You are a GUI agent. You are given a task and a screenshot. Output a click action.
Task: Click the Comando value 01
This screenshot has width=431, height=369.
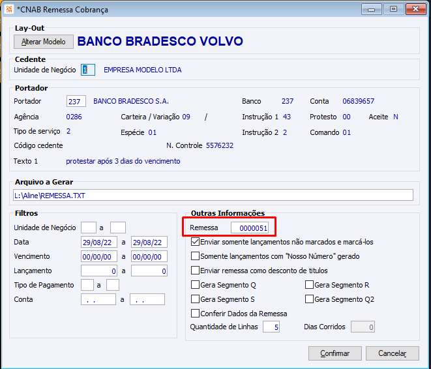coord(347,132)
